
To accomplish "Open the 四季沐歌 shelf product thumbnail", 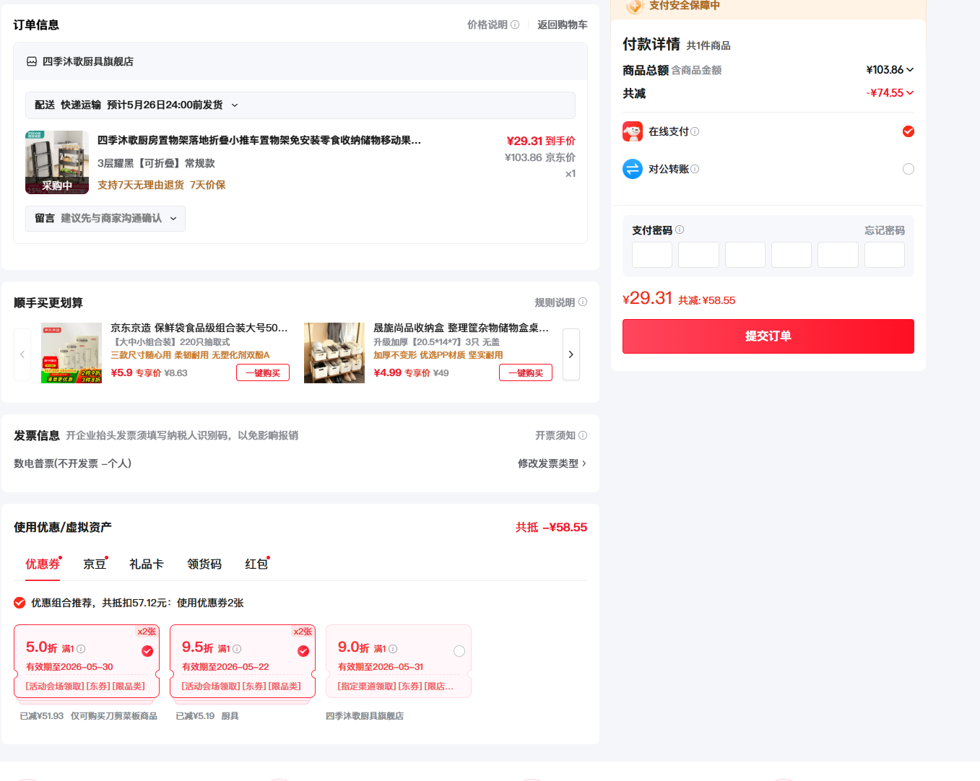I will [57, 162].
